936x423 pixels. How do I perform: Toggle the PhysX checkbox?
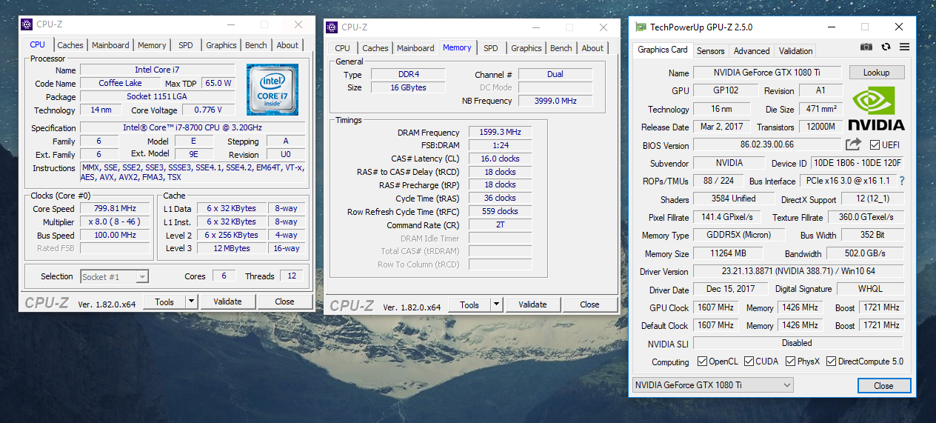coord(791,362)
